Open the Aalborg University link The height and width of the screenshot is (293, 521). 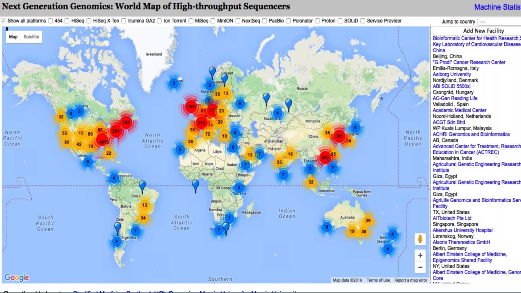click(x=452, y=74)
